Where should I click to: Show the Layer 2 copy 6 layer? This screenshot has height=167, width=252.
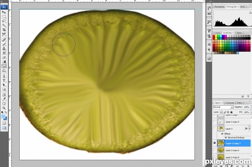[x=215, y=150]
